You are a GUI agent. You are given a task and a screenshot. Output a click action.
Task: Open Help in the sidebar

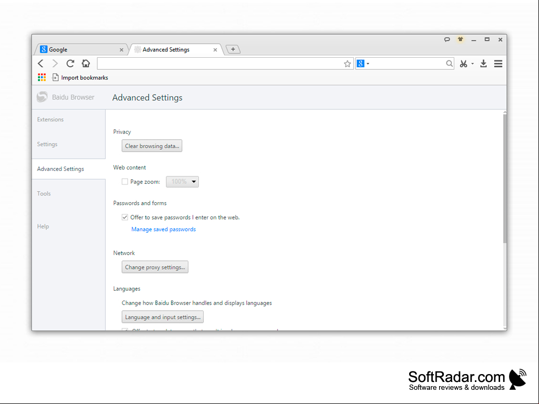43,227
